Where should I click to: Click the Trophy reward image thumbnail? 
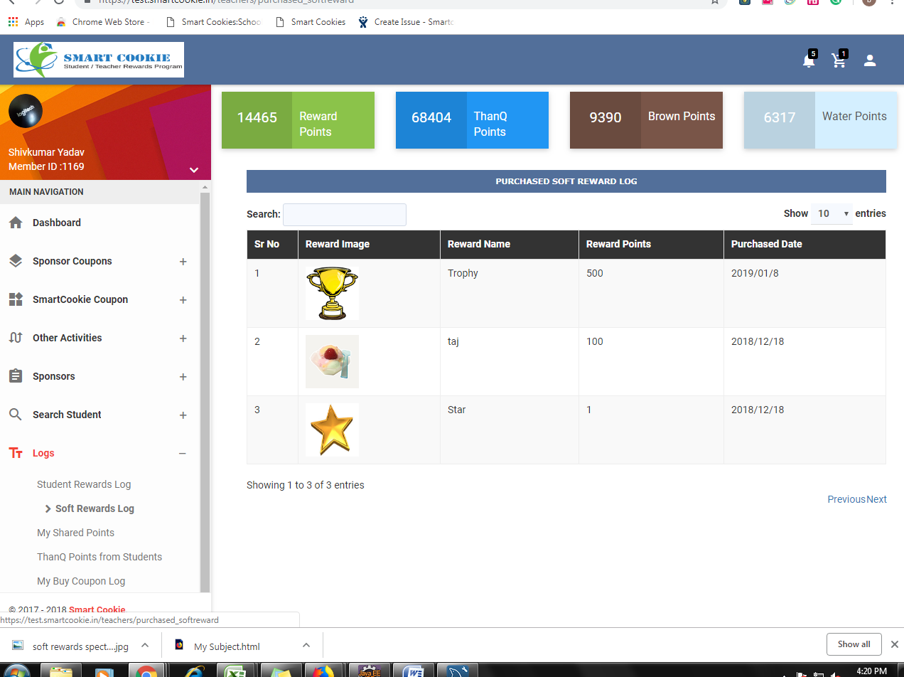click(332, 293)
